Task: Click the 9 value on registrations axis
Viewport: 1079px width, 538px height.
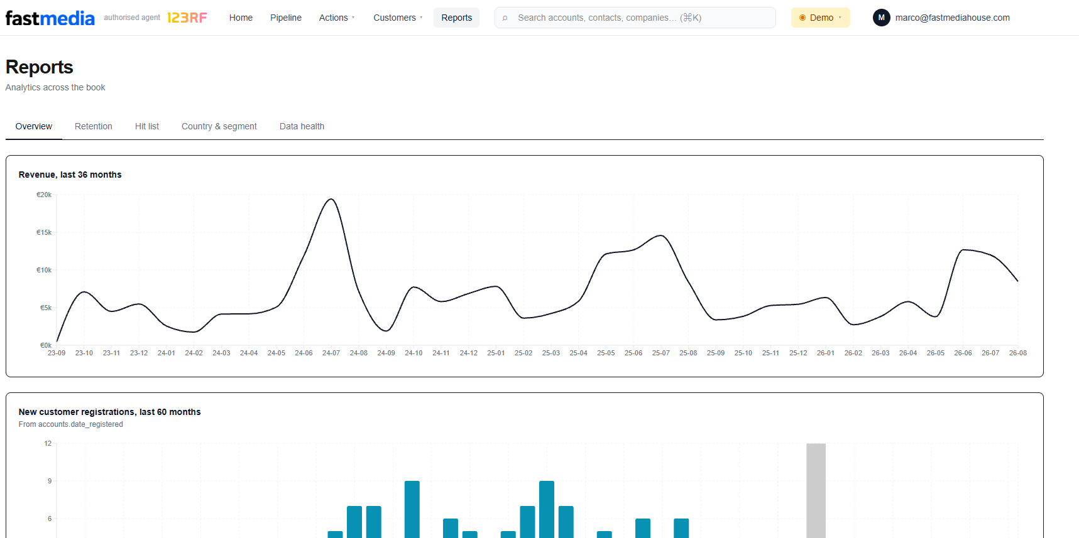Action: click(x=50, y=481)
